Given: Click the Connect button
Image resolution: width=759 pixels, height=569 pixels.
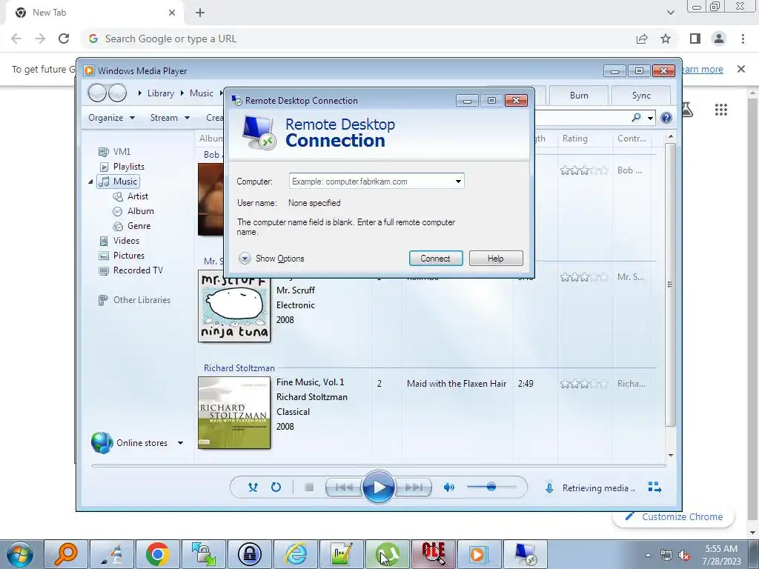Looking at the screenshot, I should 436,259.
